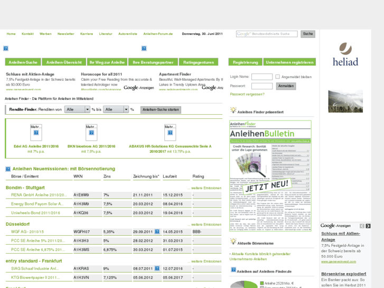Open Horoscope for all 2011 ad
The image size is (384, 288).
101,74
